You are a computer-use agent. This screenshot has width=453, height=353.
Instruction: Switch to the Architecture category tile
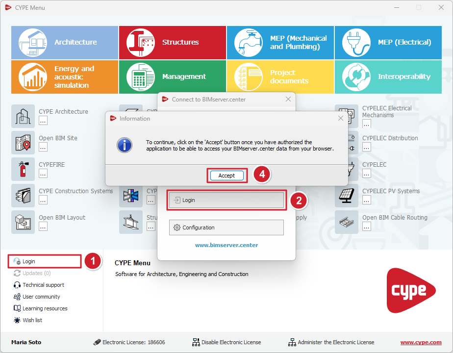point(65,43)
